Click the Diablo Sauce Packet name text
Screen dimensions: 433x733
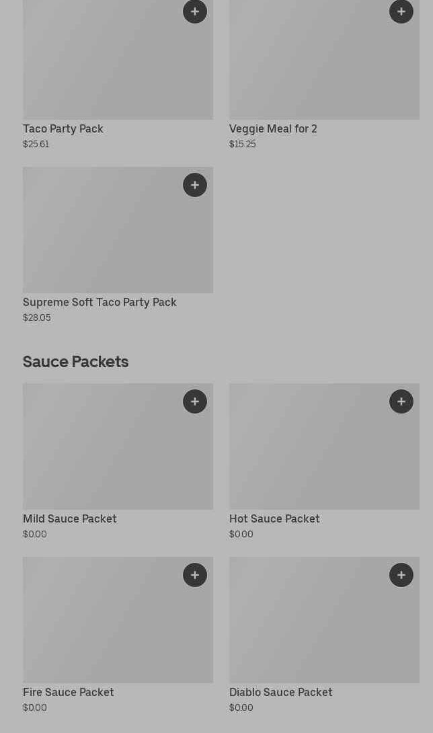[x=281, y=692]
